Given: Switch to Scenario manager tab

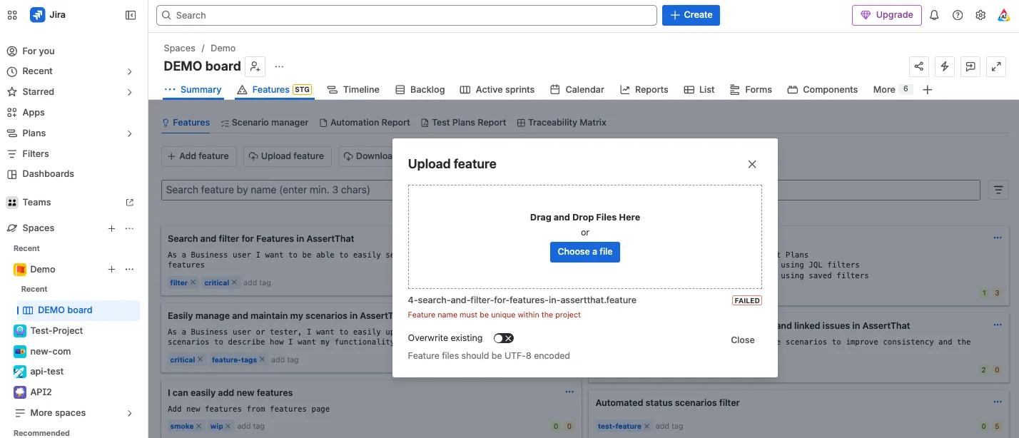Looking at the screenshot, I should (x=264, y=123).
